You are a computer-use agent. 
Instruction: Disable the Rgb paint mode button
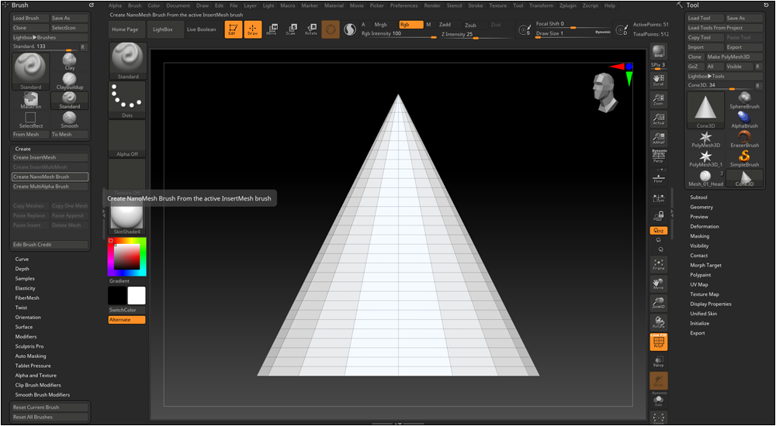pyautogui.click(x=411, y=25)
